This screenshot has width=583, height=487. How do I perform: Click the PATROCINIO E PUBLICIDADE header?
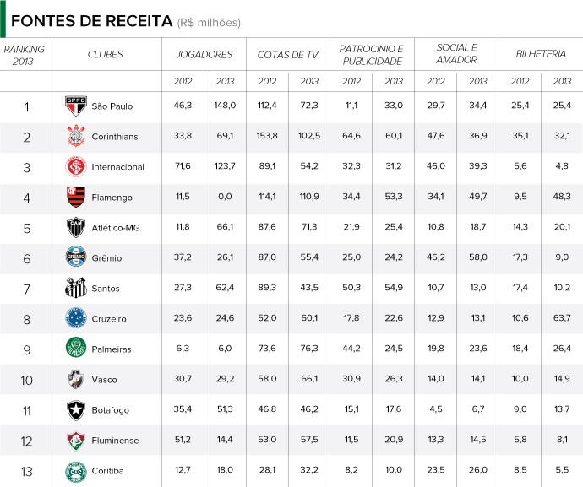372,54
